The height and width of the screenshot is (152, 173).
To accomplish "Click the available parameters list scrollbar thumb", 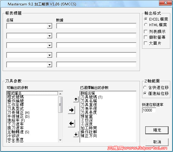I will 60,105.
